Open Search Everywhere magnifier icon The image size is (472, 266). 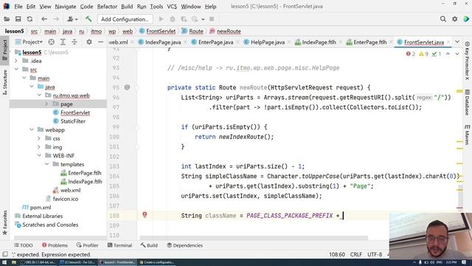pyautogui.click(x=442, y=19)
